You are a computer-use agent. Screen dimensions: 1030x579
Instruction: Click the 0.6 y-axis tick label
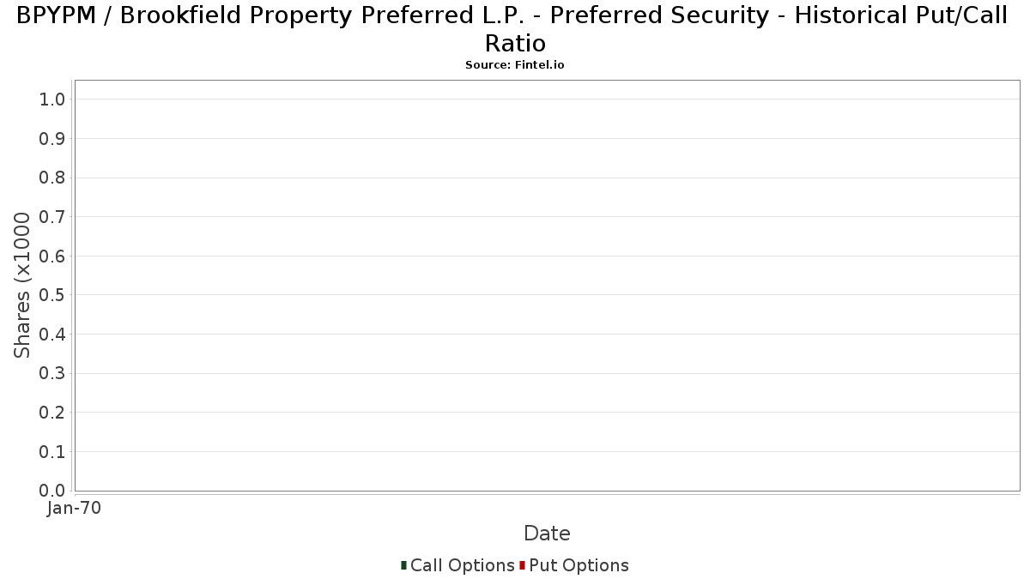tap(52, 256)
